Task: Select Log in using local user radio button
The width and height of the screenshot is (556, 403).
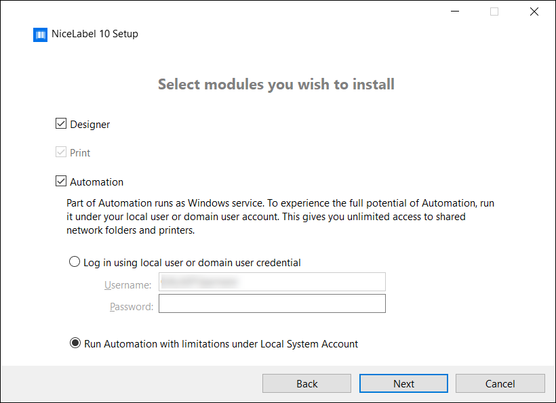Action: coord(75,262)
